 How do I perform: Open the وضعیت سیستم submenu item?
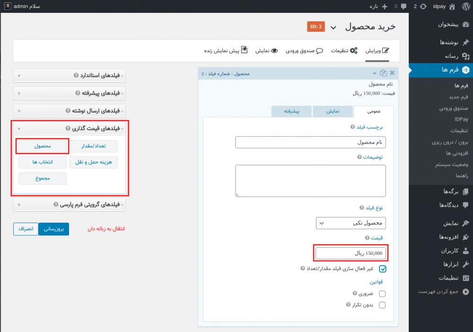(x=452, y=165)
